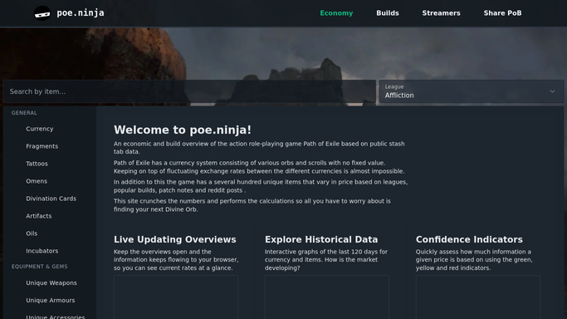
Task: Go to the Streamers page
Action: pos(441,13)
